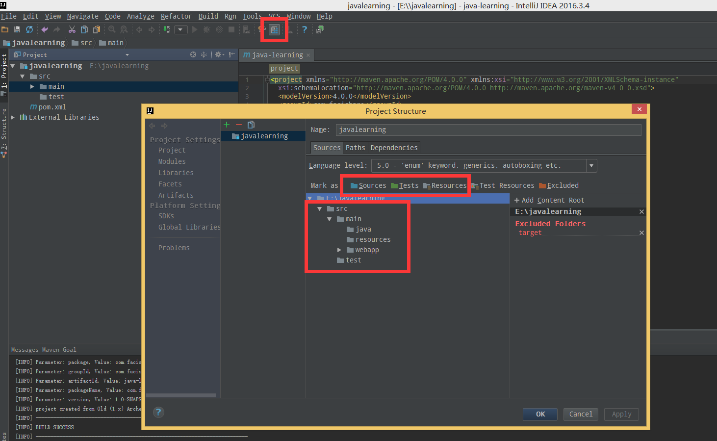Expand the webapp folder in the dialog tree
The height and width of the screenshot is (441, 717).
coord(339,250)
